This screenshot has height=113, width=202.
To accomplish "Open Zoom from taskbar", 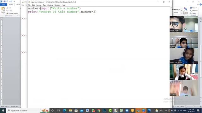I will pyautogui.click(x=127, y=110).
